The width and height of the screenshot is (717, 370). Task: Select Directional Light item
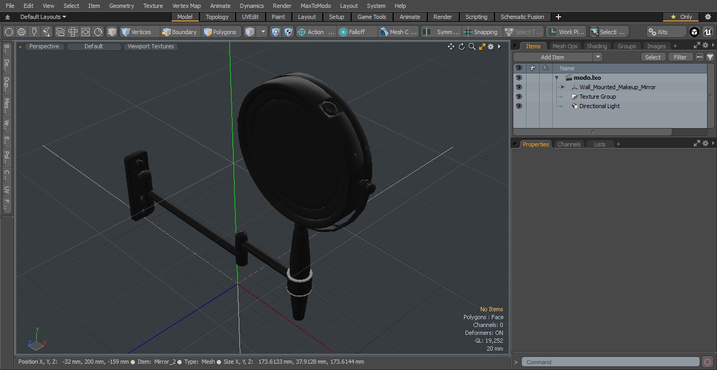point(599,106)
